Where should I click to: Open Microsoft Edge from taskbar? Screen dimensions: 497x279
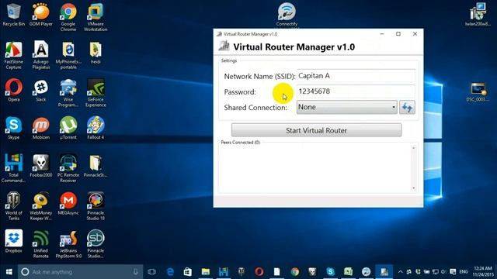tap(170, 272)
